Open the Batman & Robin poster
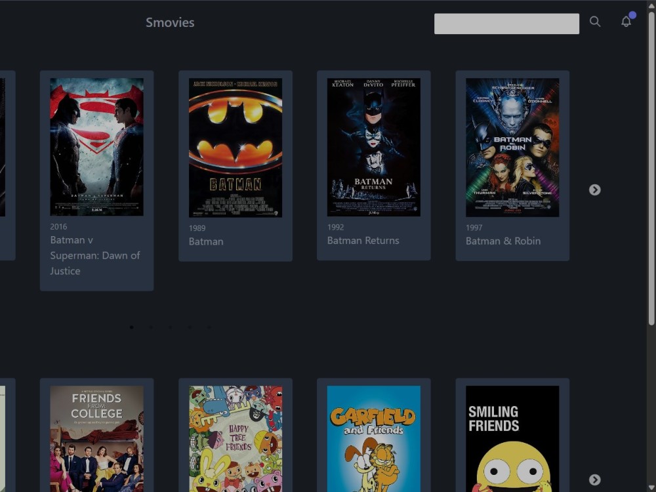Screen dimensions: 656x492 [x=512, y=147]
